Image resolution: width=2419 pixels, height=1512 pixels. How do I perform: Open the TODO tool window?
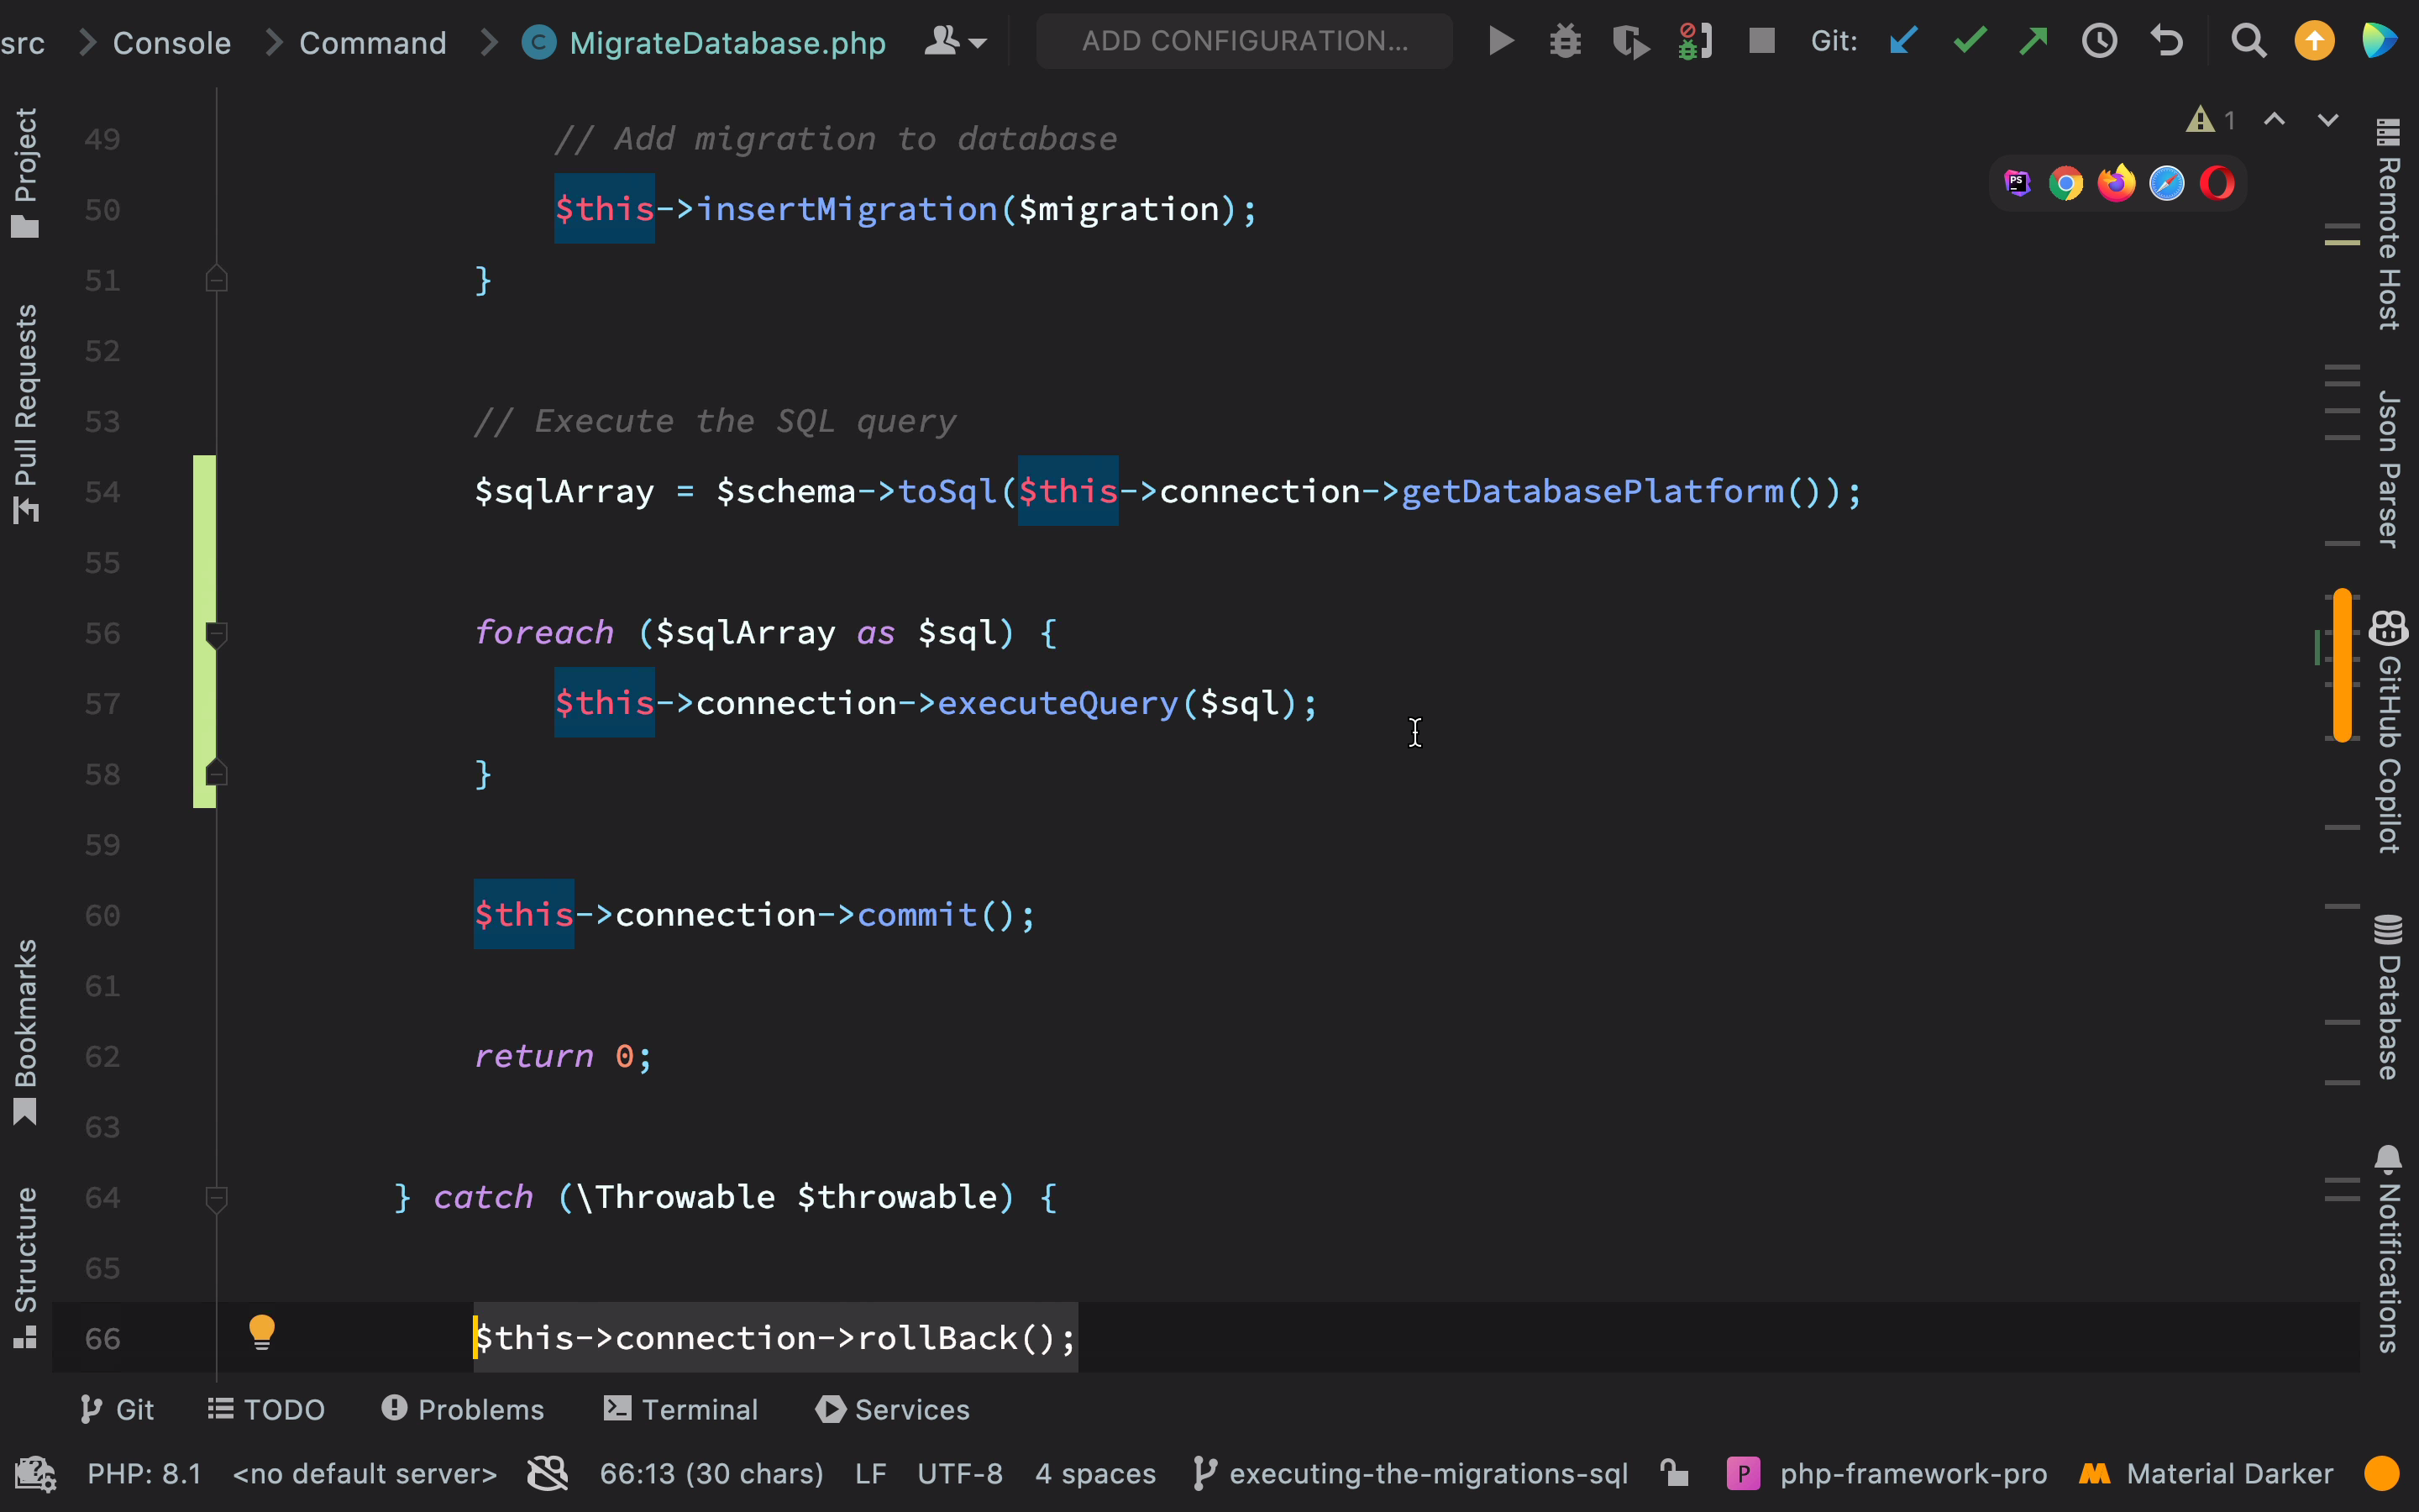(x=266, y=1409)
